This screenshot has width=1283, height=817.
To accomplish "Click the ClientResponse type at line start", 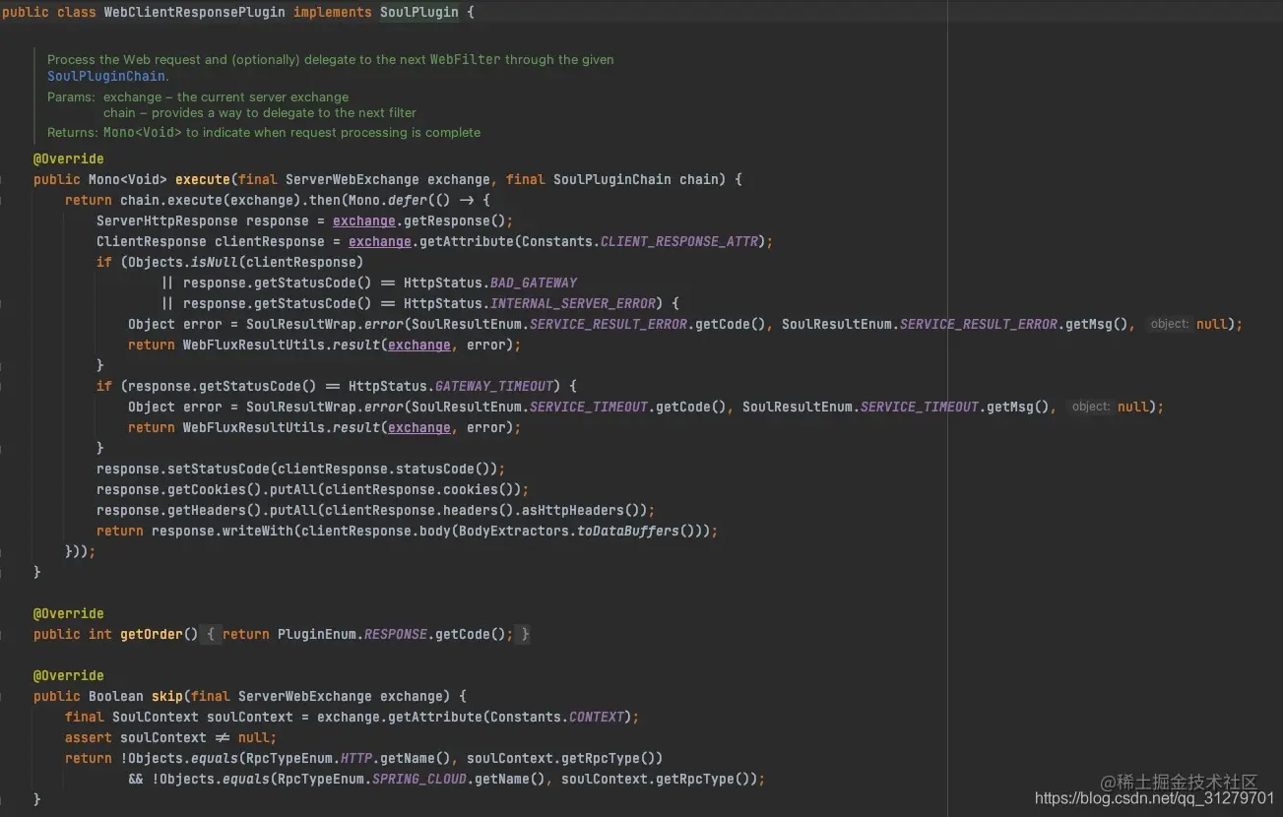I will click(152, 241).
